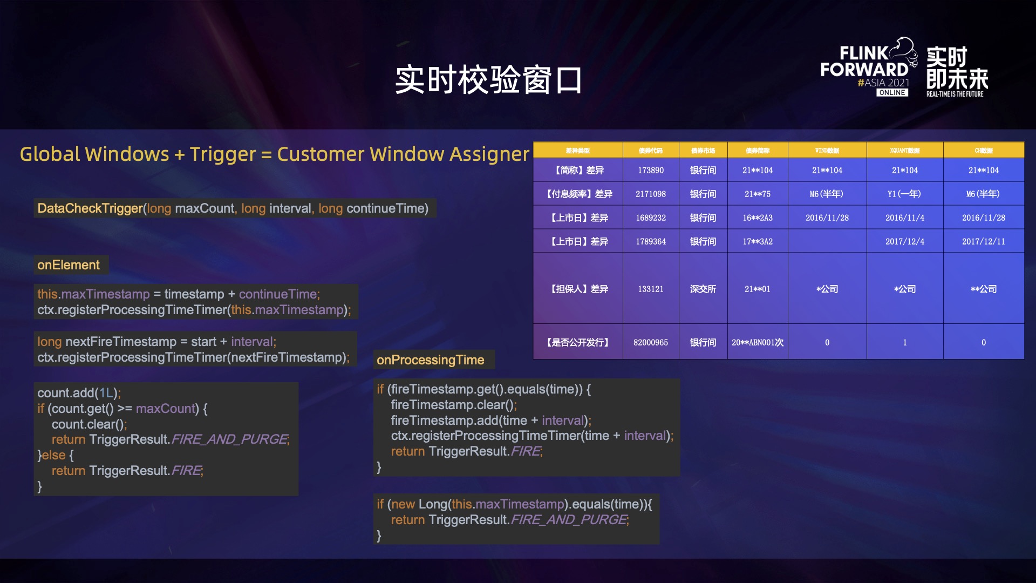Click the nextFireTimestamp code block
The image size is (1036, 583).
pyautogui.click(x=194, y=349)
